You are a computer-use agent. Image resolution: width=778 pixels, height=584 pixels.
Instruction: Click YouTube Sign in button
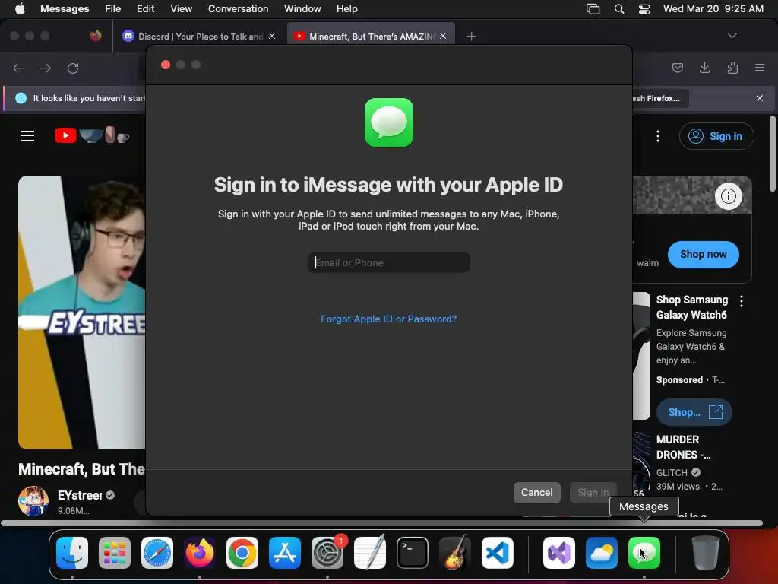click(x=716, y=136)
